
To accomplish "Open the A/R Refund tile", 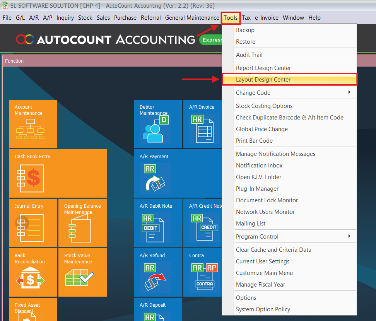I will 158,272.
